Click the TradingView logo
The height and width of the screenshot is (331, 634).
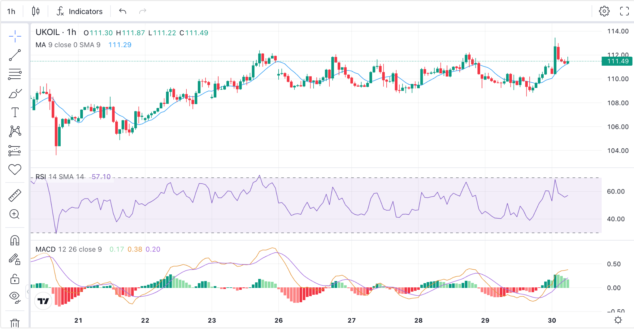(x=43, y=301)
